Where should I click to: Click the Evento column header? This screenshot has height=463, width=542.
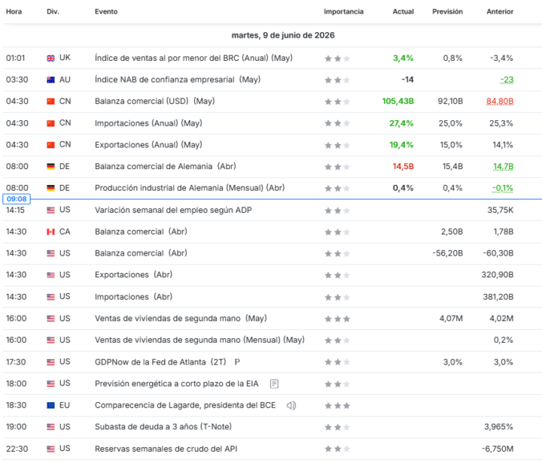106,12
